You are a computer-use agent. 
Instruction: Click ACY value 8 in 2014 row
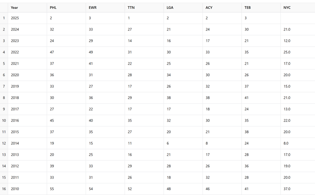(x=222, y=143)
